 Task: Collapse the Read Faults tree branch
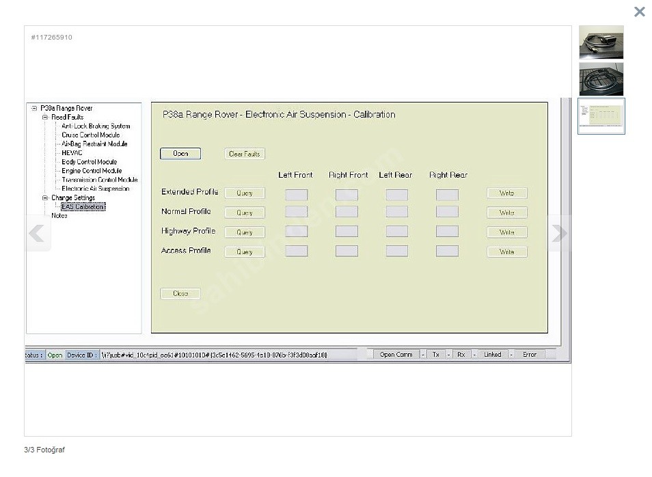tap(45, 117)
